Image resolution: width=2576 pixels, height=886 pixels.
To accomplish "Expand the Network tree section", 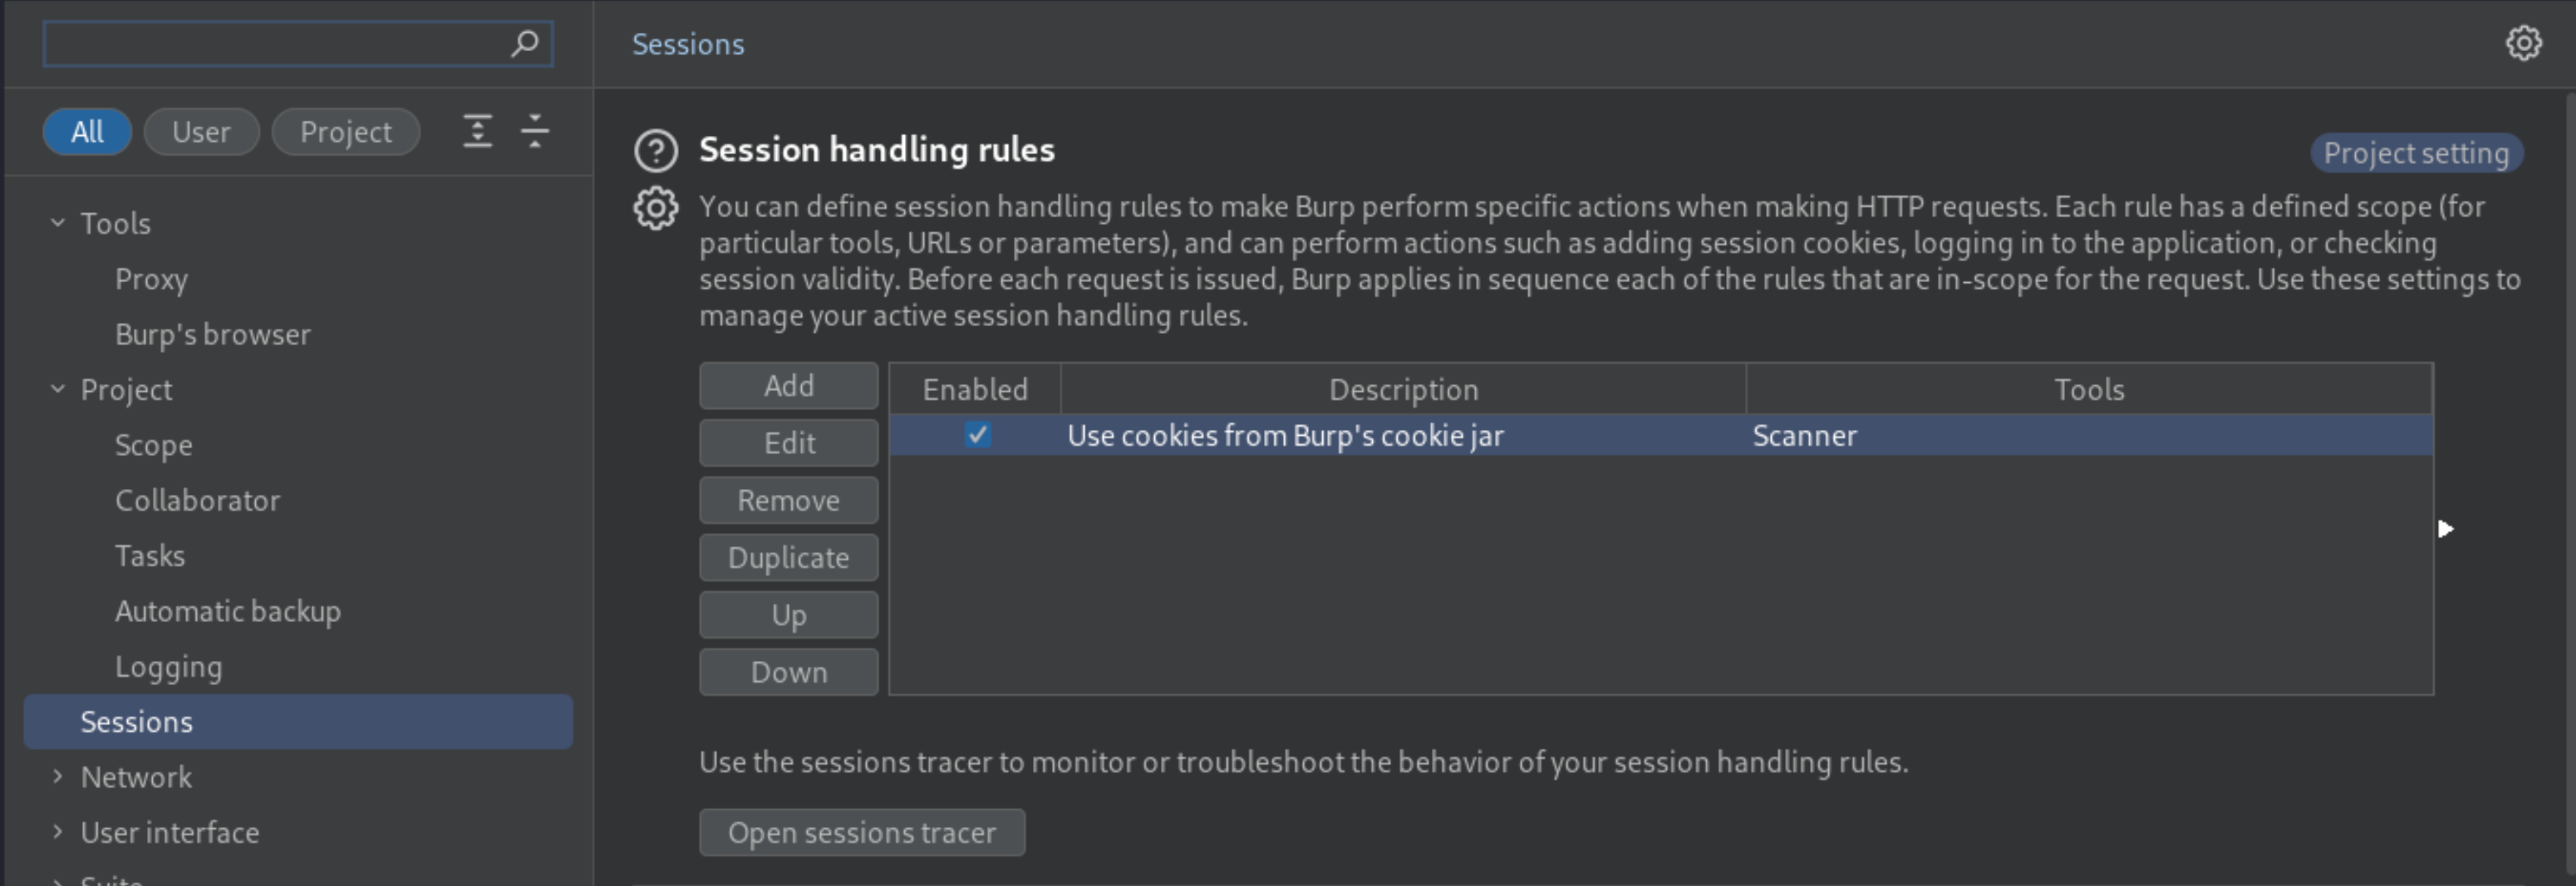I will click(x=58, y=776).
